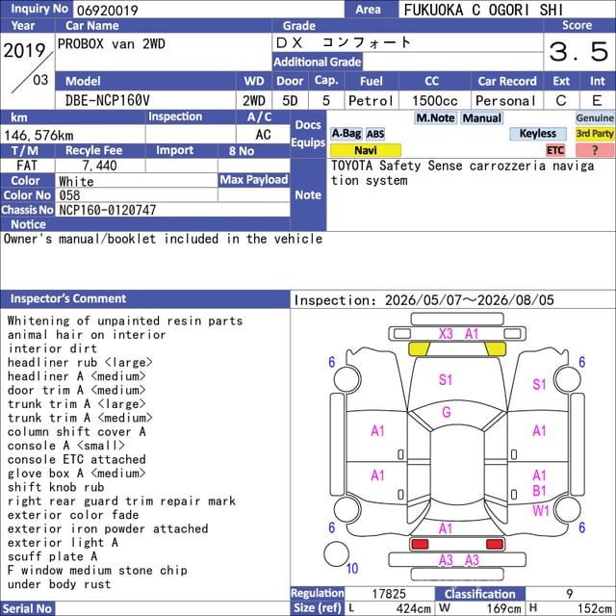The image size is (616, 616).
Task: Click the spare tire circle labeled 10
Action: click(336, 554)
